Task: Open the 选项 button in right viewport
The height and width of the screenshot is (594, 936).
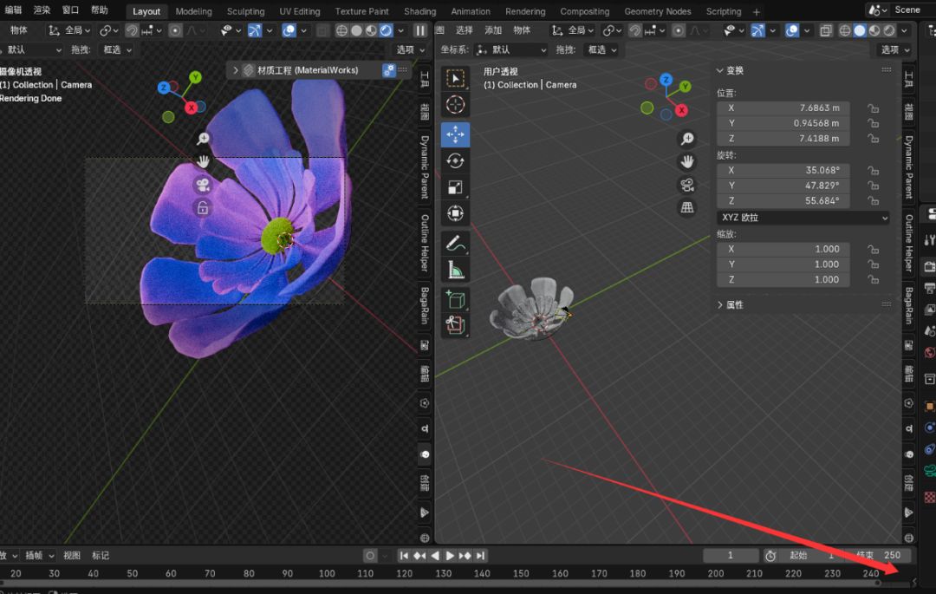Action: click(x=894, y=50)
